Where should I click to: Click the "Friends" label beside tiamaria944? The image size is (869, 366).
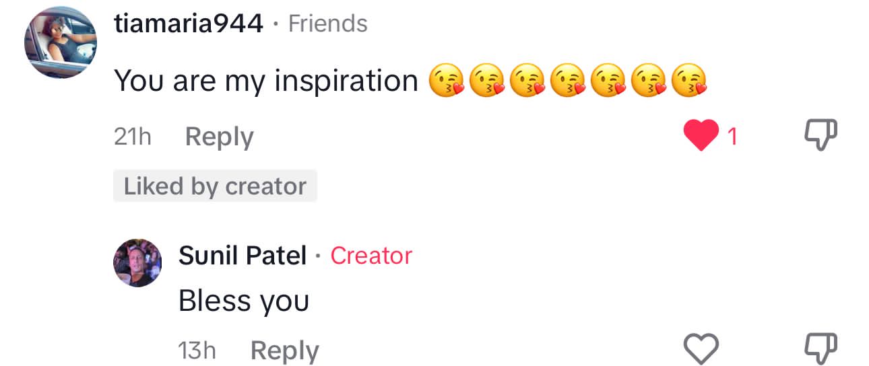coord(327,24)
